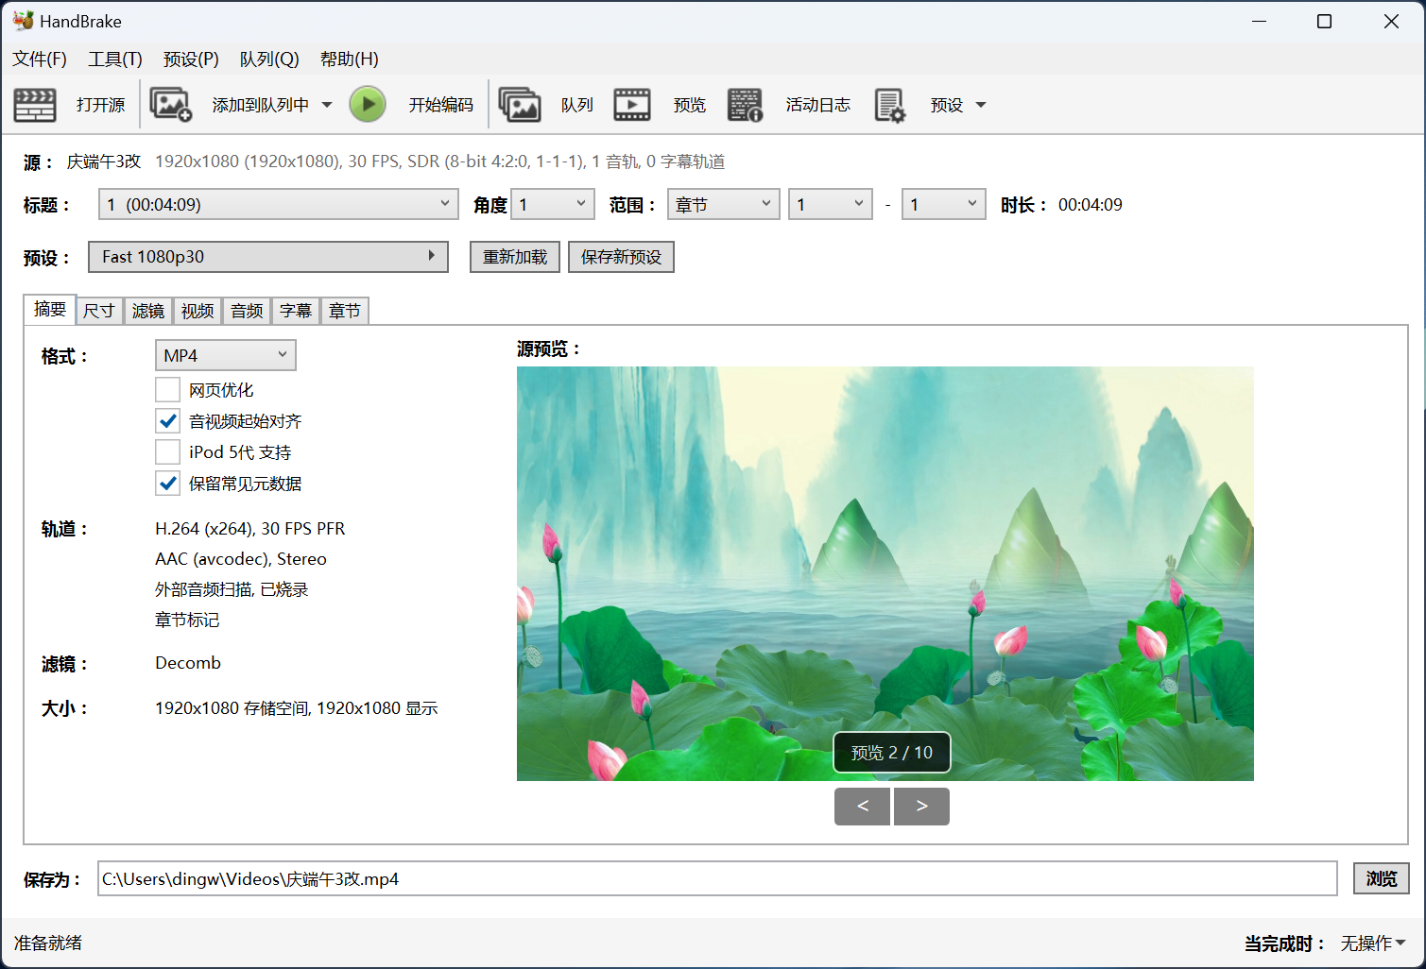Click the Open Source film clapper icon
The height and width of the screenshot is (969, 1426).
pyautogui.click(x=35, y=105)
